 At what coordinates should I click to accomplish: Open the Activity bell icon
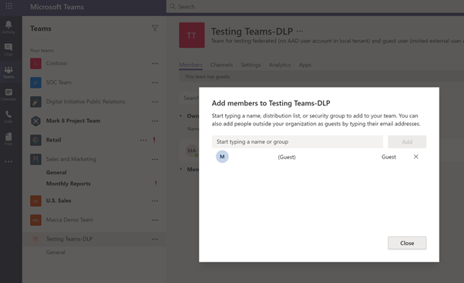tap(8, 25)
